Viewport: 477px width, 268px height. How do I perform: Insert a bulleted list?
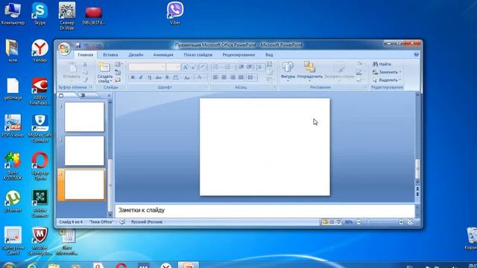[x=217, y=67]
